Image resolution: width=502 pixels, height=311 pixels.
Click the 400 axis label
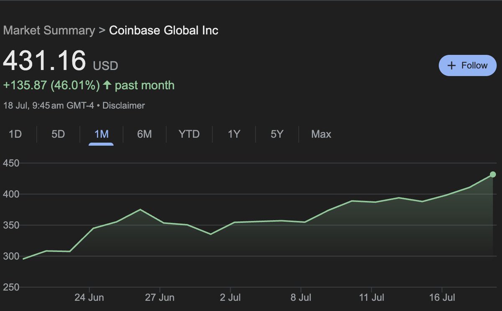[x=11, y=194]
